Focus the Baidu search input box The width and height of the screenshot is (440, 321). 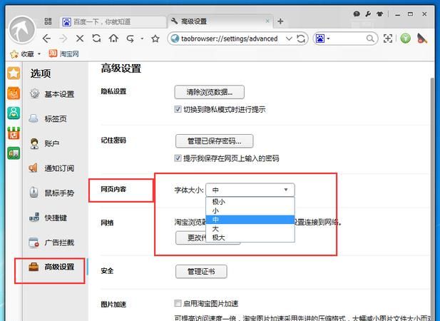pyautogui.click(x=348, y=39)
